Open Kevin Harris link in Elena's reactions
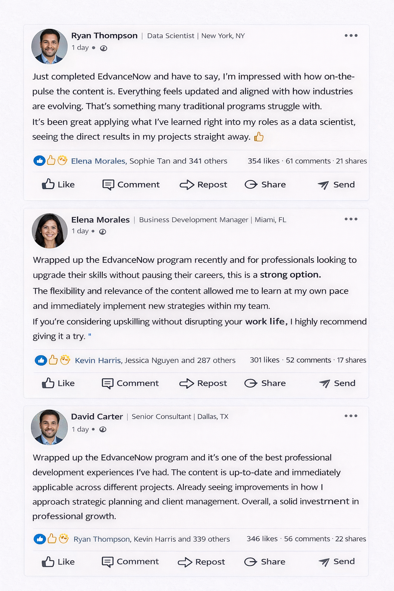 [x=98, y=361]
